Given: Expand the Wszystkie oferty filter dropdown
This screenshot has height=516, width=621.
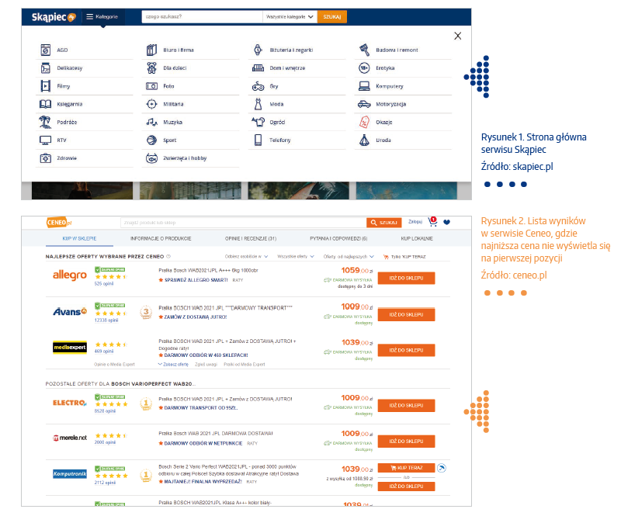Looking at the screenshot, I should pos(296,257).
